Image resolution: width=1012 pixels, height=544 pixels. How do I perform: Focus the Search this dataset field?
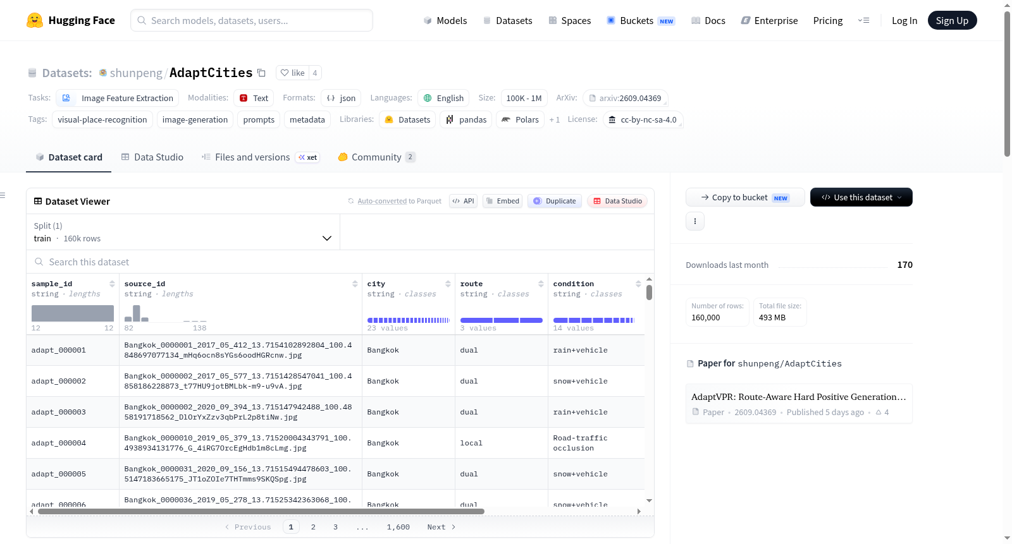point(340,262)
